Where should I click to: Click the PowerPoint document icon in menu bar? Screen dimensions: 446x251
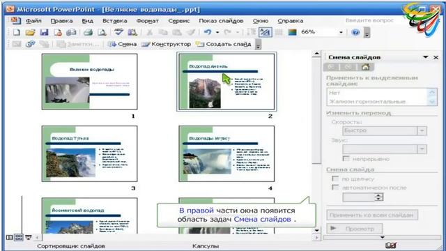click(15, 20)
